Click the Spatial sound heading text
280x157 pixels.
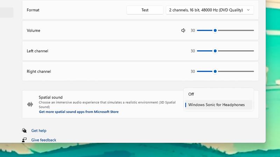click(x=51, y=97)
